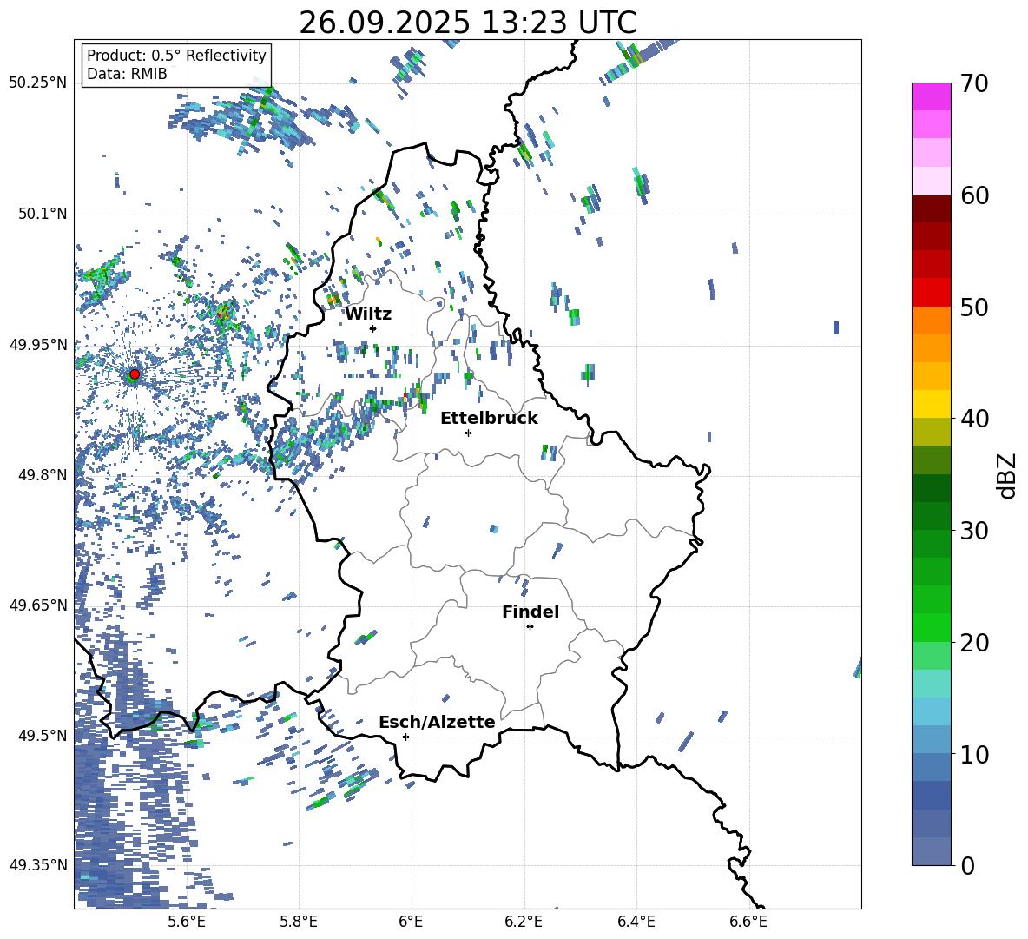Click the 50.25°N latitude tick label
Screen dimensions: 1028x939
(x=38, y=83)
